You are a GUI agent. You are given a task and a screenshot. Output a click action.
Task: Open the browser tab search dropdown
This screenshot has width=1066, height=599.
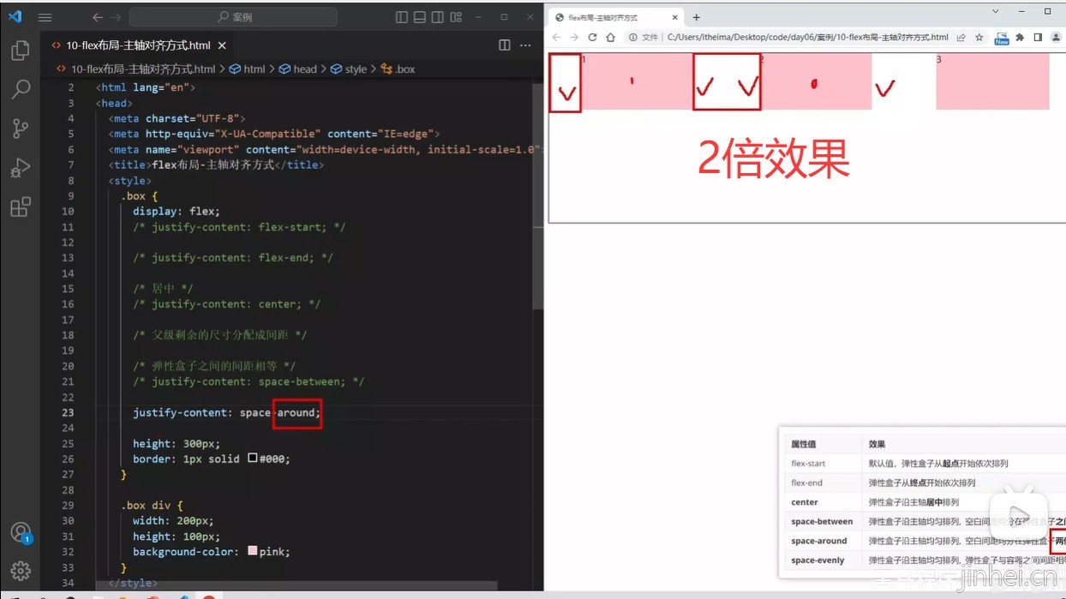tap(996, 11)
